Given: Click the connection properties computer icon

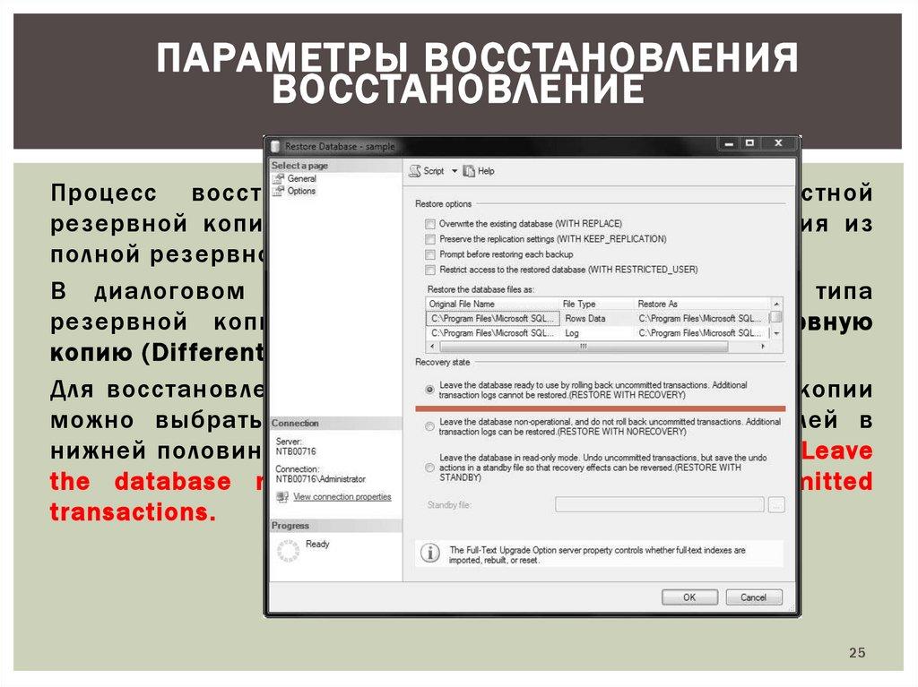Looking at the screenshot, I should (x=282, y=497).
